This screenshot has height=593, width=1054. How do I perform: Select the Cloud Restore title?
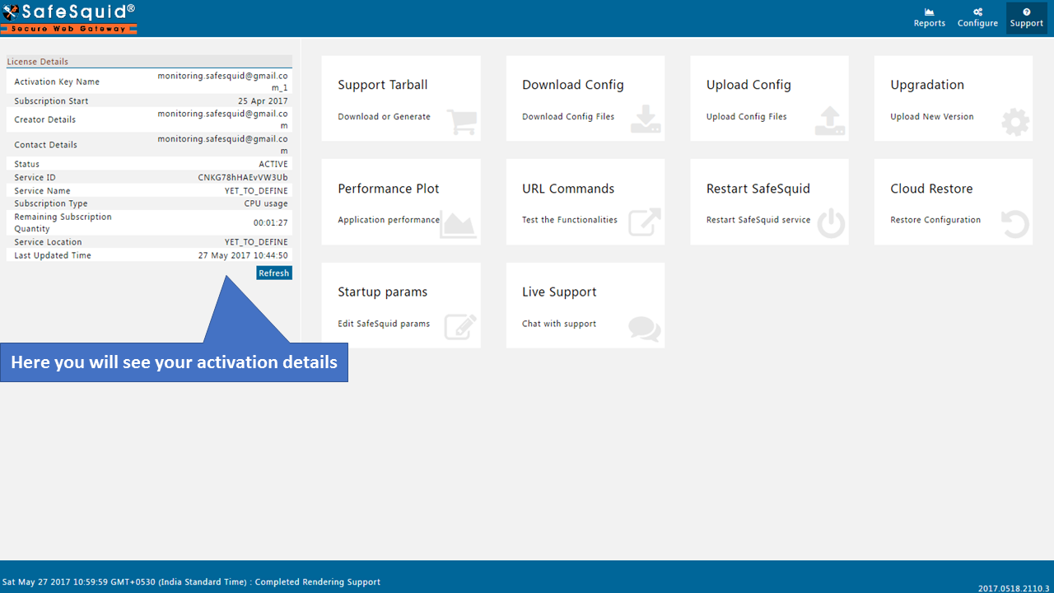[931, 189]
